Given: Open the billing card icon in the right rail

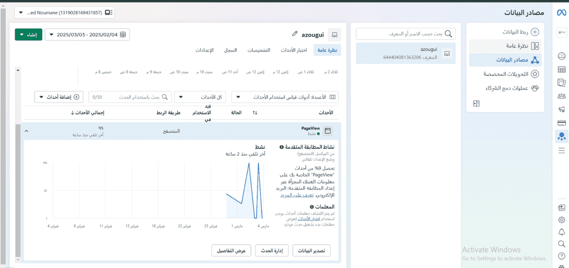Looking at the screenshot, I should [561, 123].
